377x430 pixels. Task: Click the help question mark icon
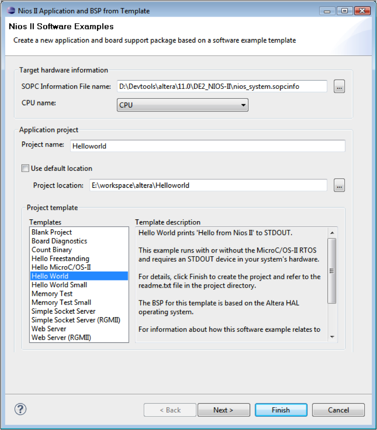tap(21, 409)
